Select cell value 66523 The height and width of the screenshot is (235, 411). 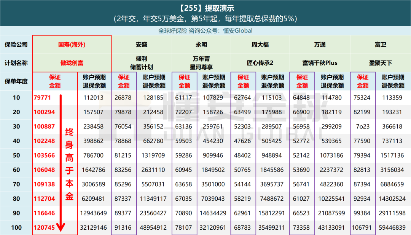[301, 213]
